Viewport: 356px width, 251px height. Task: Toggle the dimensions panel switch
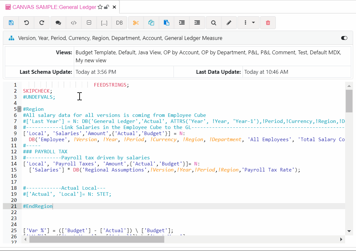coord(344,38)
